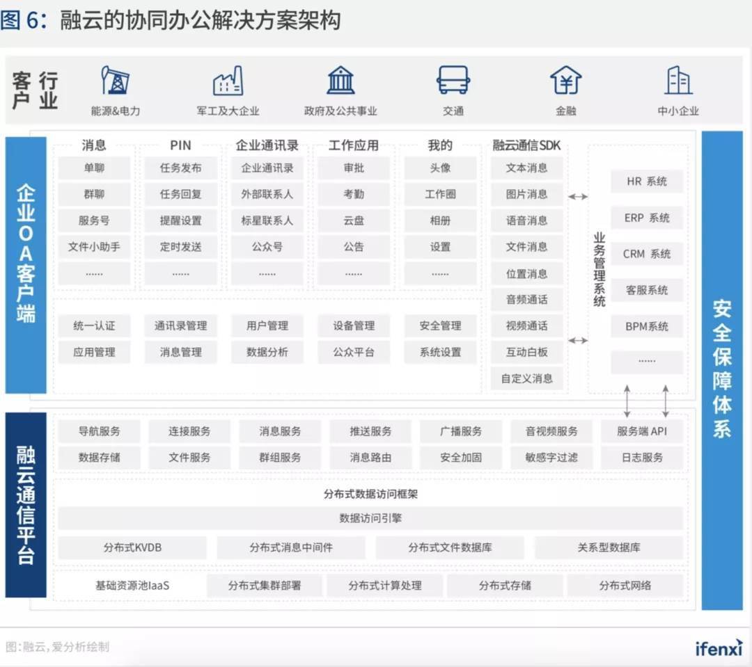Click the 分布式网络 box
This screenshot has height=667, width=752.
coord(625,586)
